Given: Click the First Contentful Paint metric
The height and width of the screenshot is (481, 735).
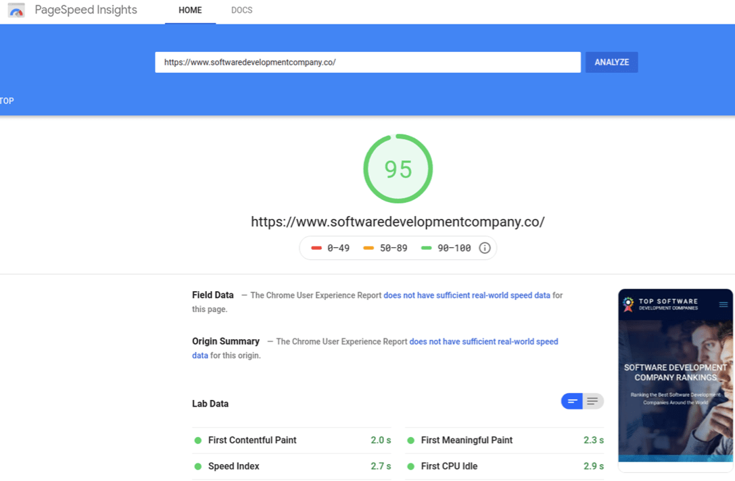Looking at the screenshot, I should click(291, 440).
